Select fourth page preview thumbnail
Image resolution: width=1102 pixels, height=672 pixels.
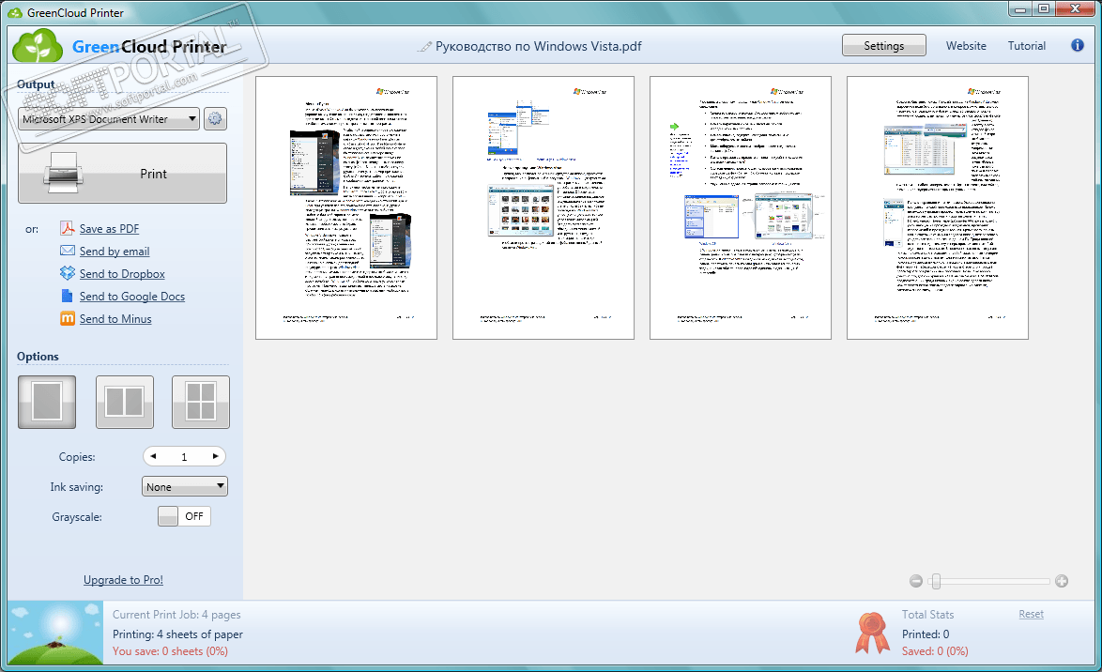[x=938, y=208]
